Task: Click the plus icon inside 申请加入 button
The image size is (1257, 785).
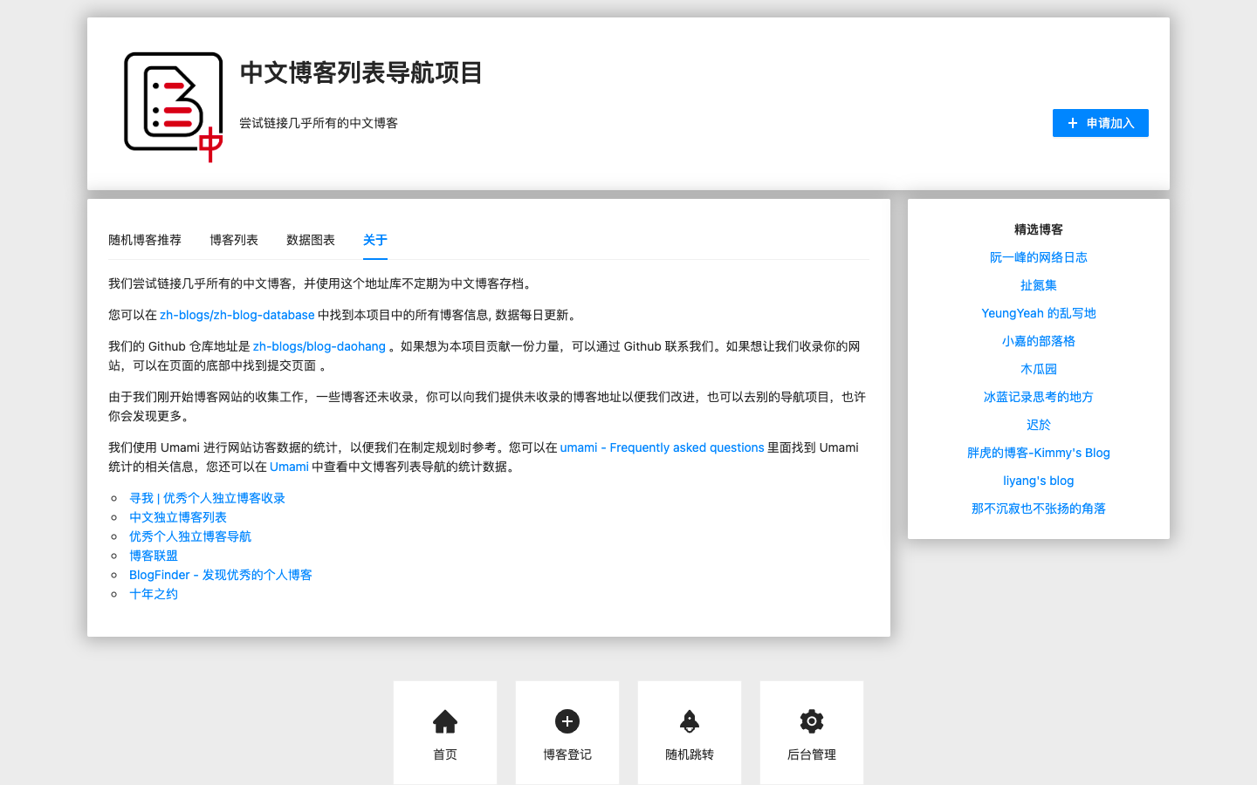Action: [1074, 122]
